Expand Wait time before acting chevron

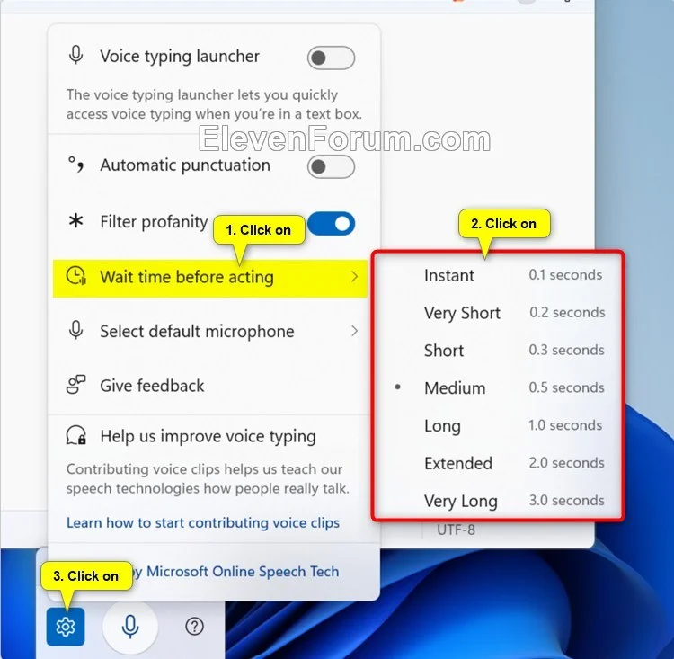(354, 277)
